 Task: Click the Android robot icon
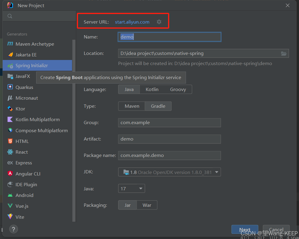(10, 195)
